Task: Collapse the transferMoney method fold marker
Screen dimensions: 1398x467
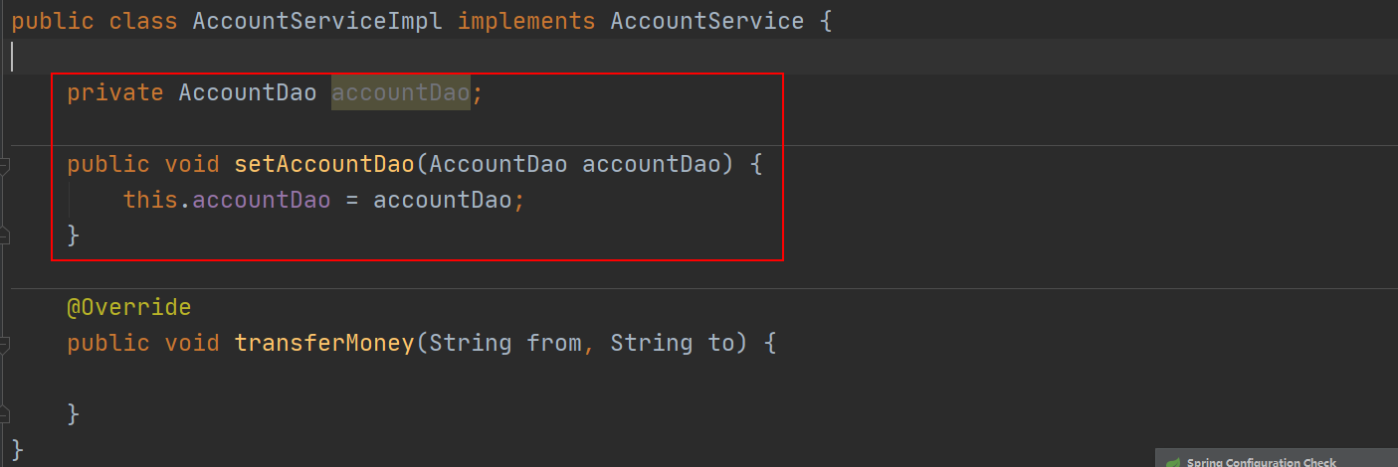Action: [4, 344]
